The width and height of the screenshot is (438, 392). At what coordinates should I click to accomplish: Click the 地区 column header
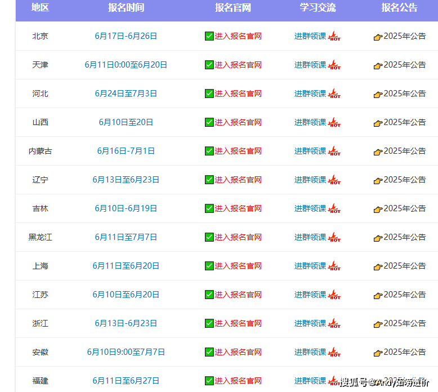tap(40, 7)
